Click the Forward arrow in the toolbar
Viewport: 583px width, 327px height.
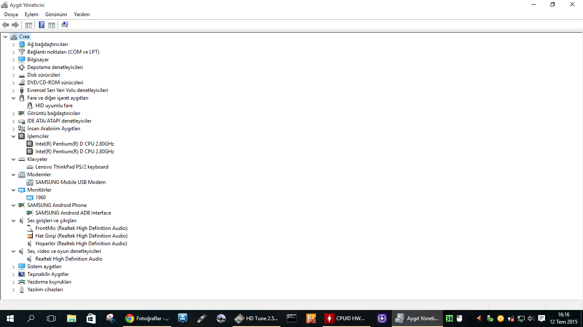coord(15,25)
